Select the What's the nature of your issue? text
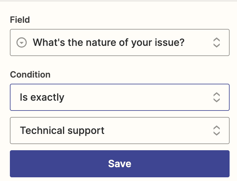 [x=109, y=42]
